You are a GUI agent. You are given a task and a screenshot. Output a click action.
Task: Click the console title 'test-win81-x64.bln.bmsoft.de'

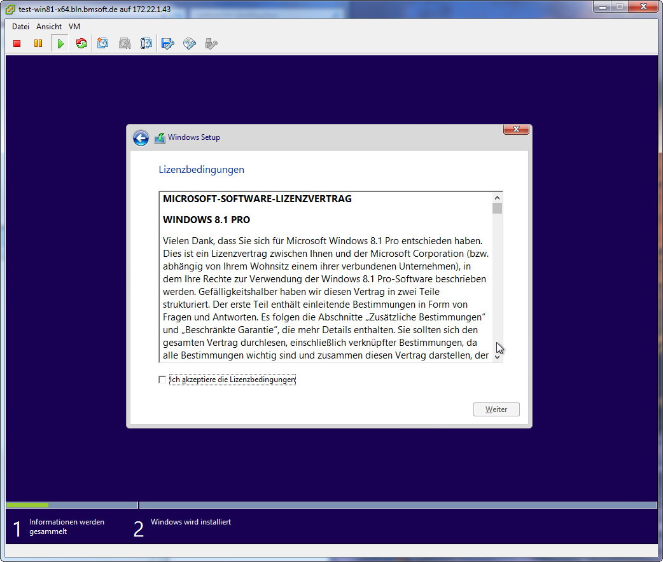click(x=68, y=10)
